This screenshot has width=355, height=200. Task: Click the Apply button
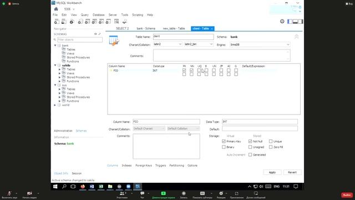click(x=272, y=172)
